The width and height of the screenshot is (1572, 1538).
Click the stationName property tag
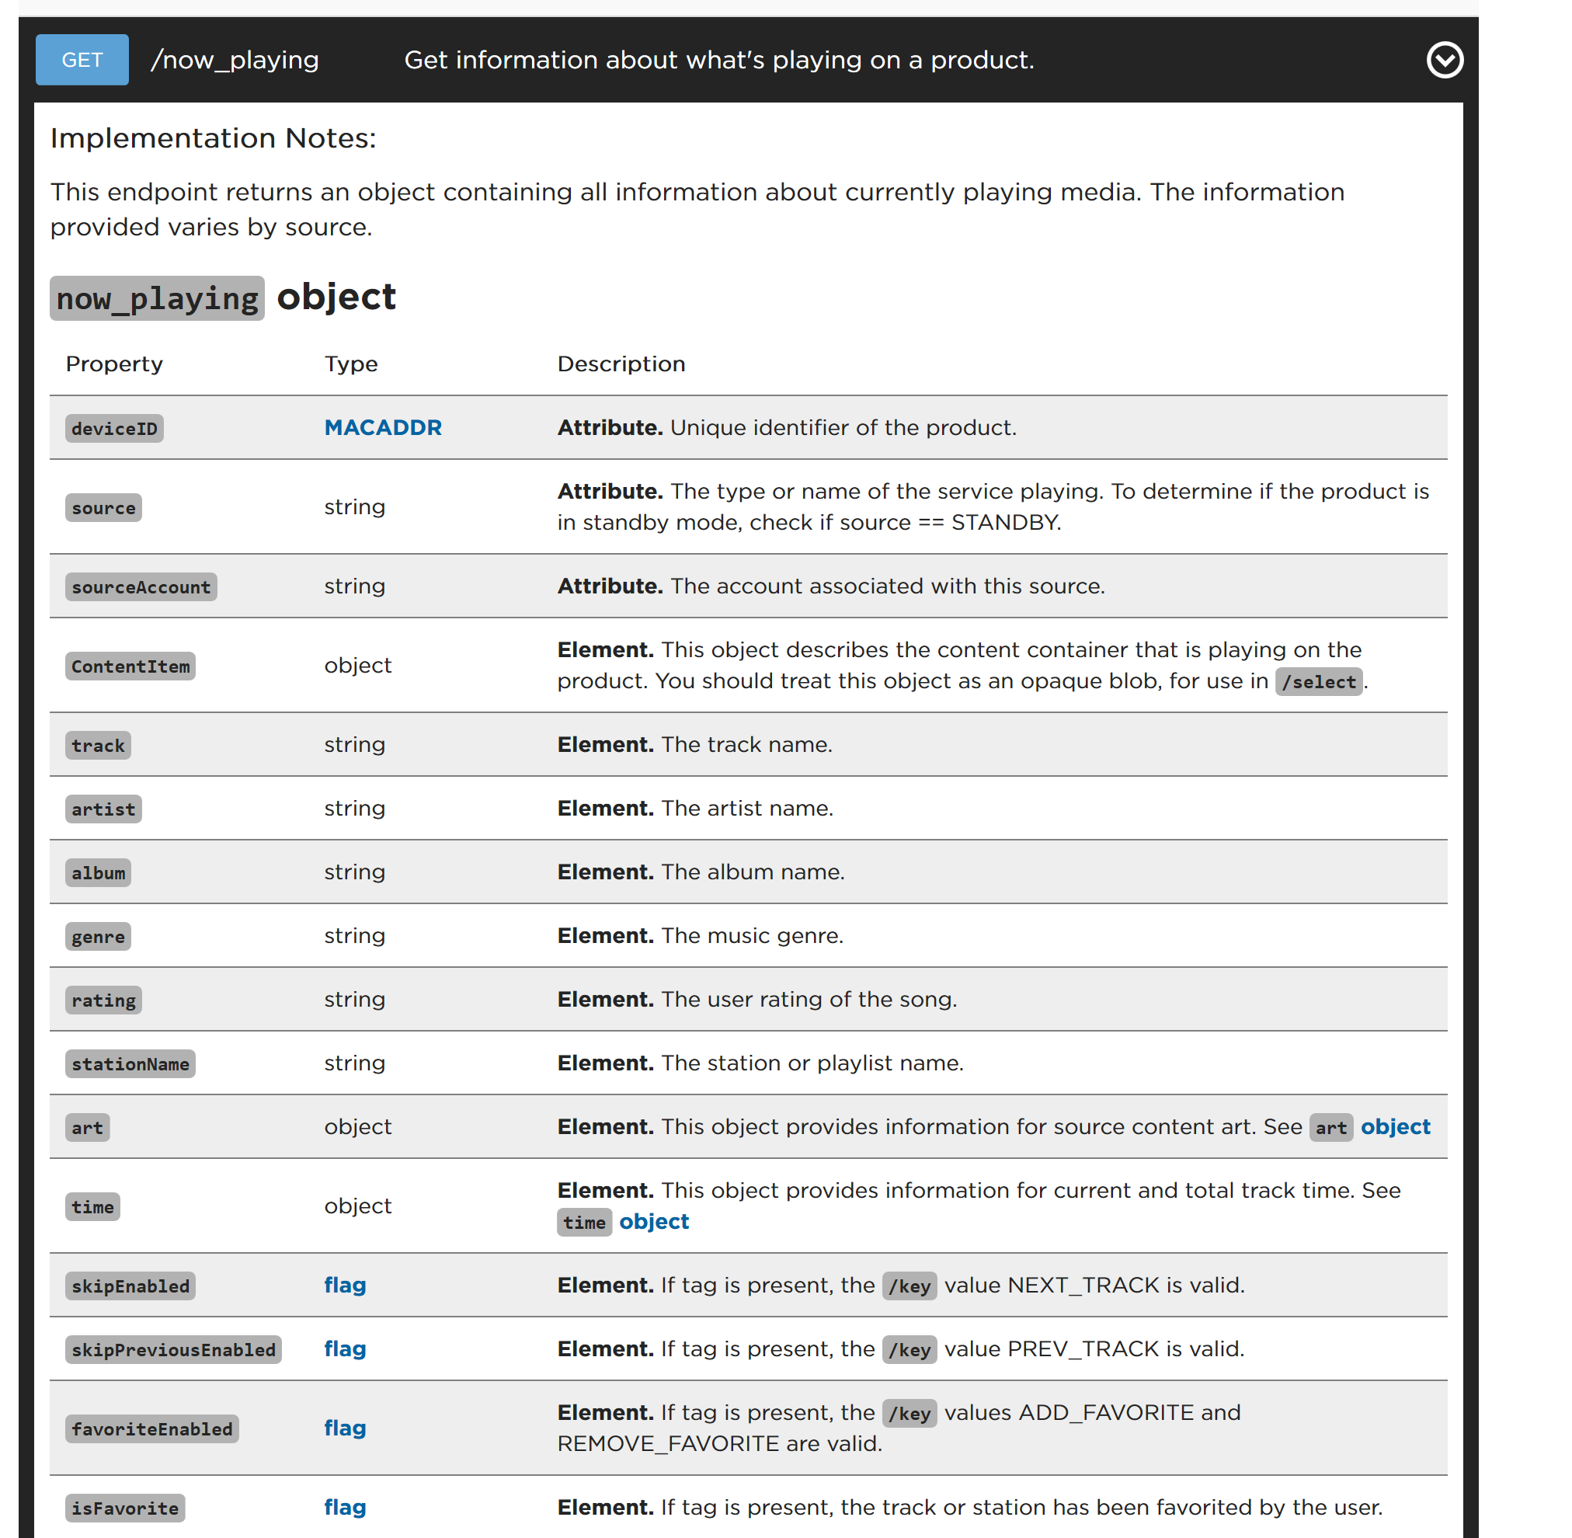pyautogui.click(x=130, y=1064)
